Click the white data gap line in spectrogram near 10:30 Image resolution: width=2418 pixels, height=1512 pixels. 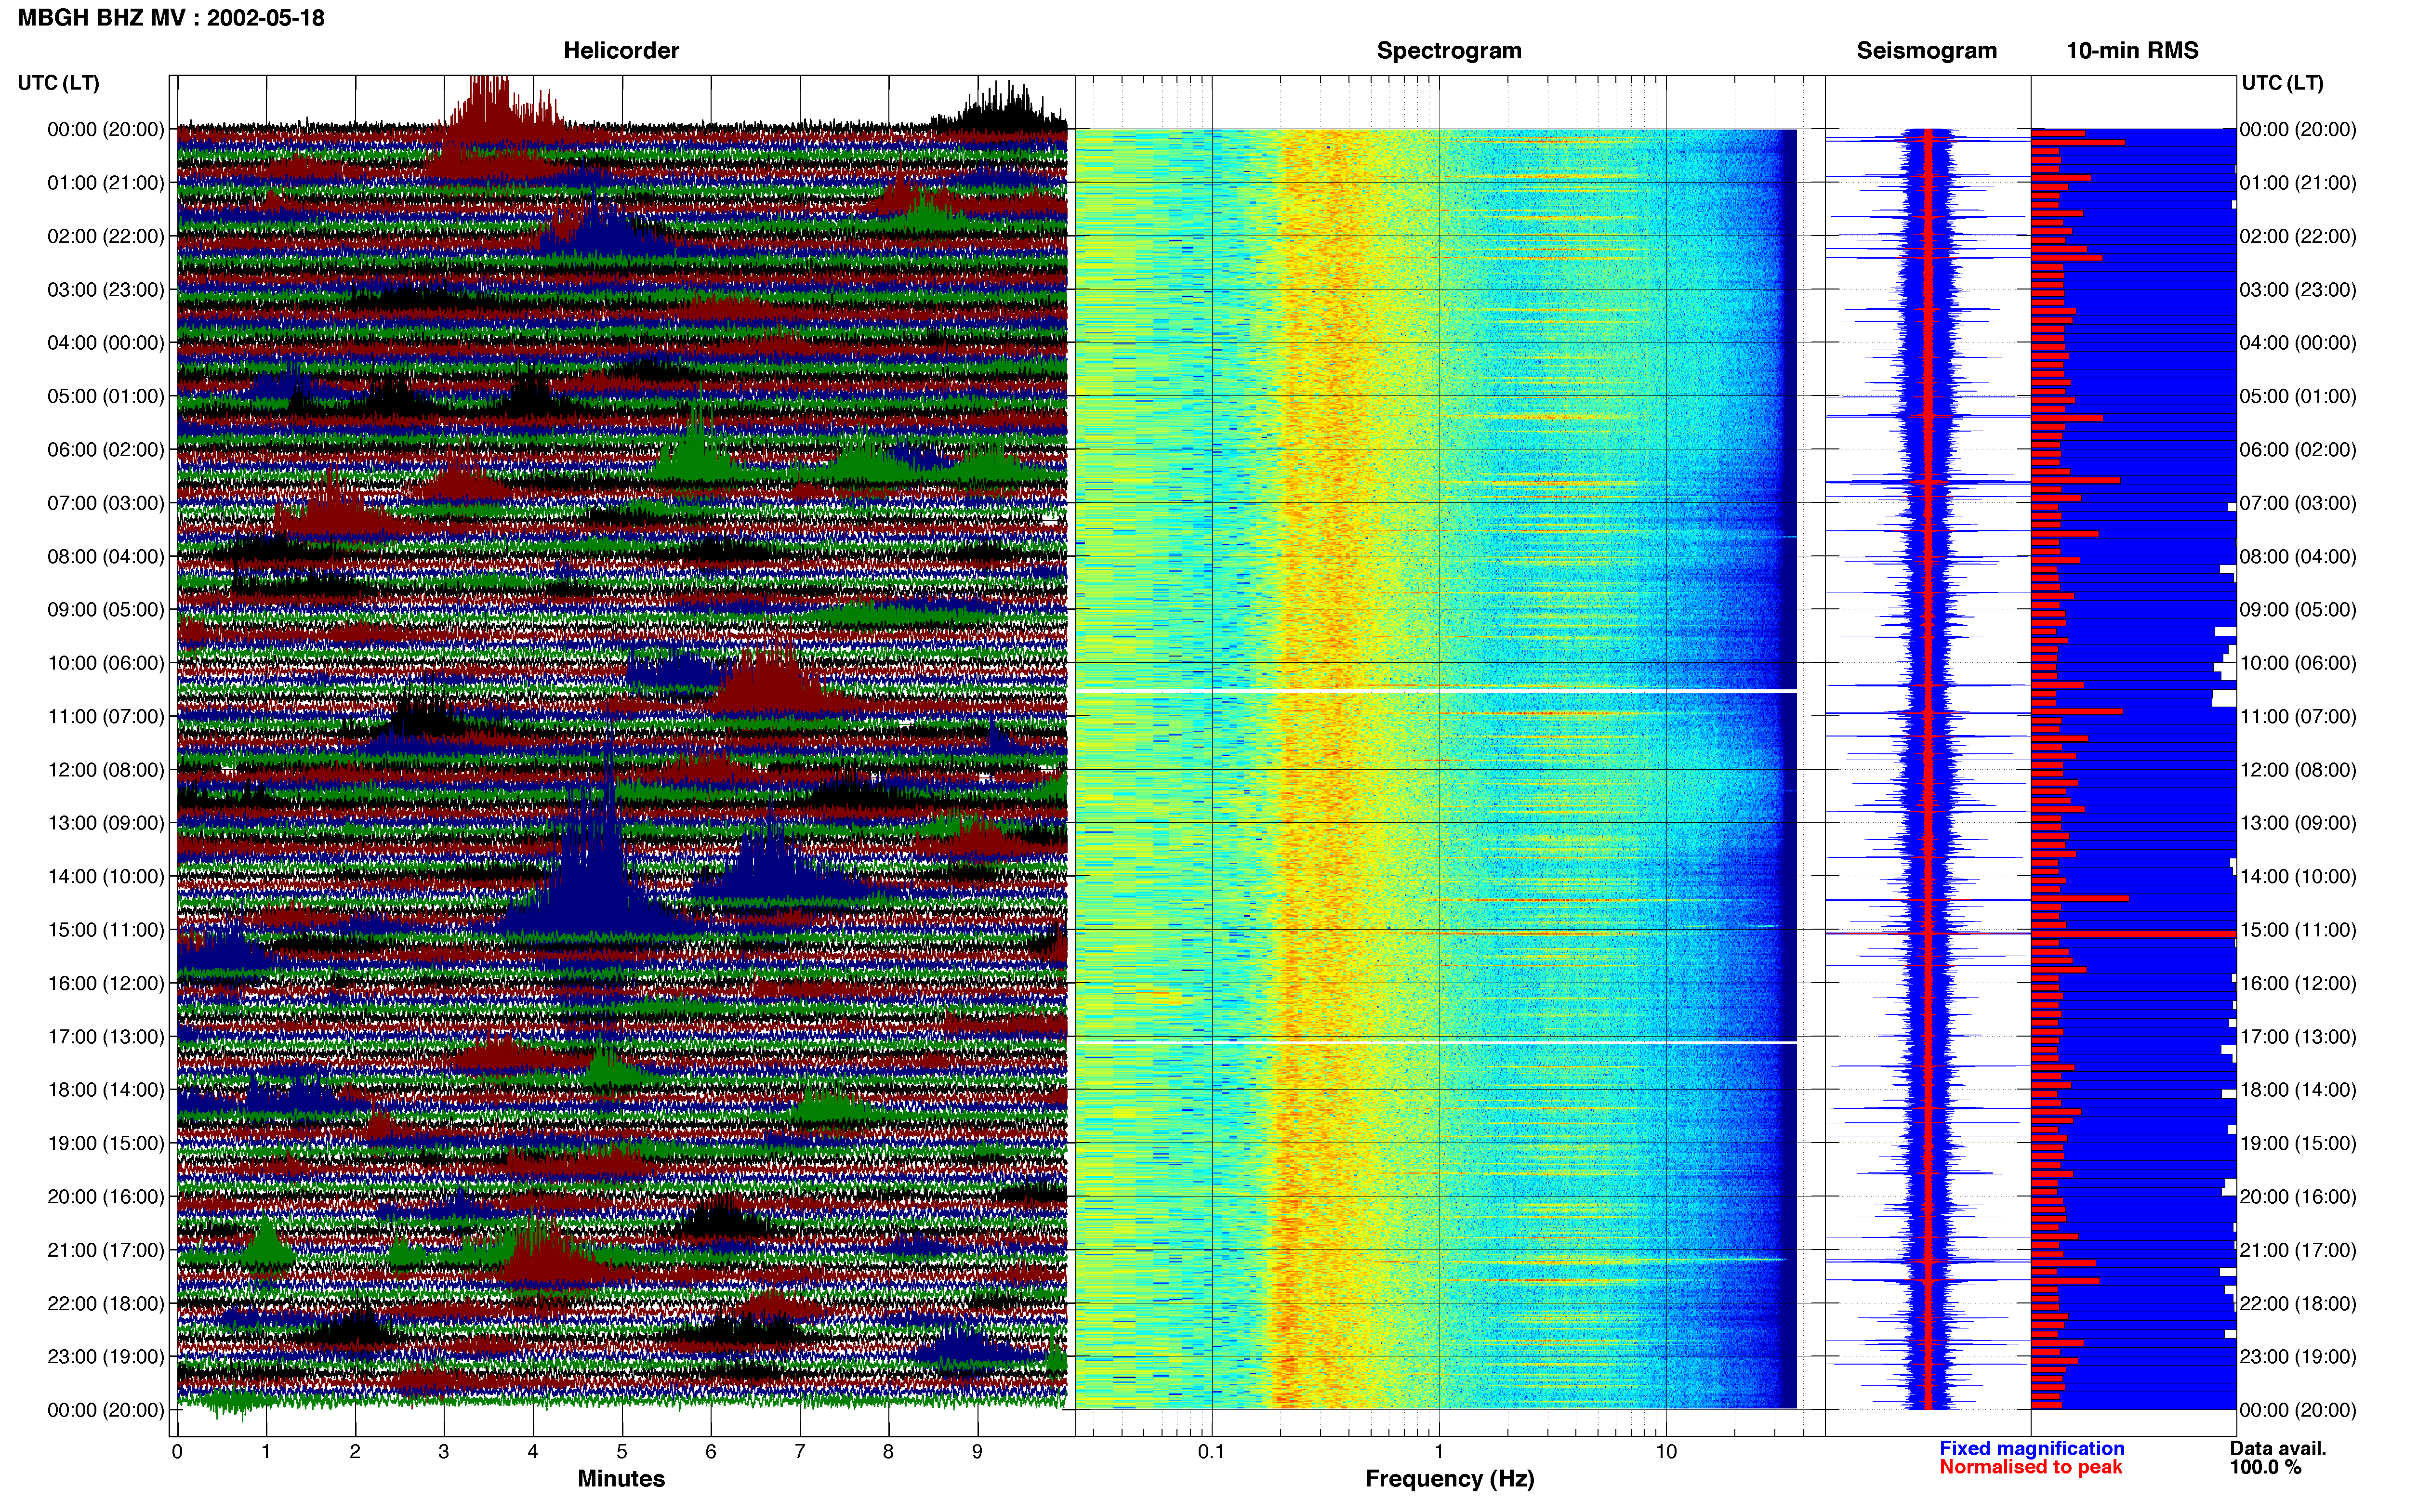1436,691
